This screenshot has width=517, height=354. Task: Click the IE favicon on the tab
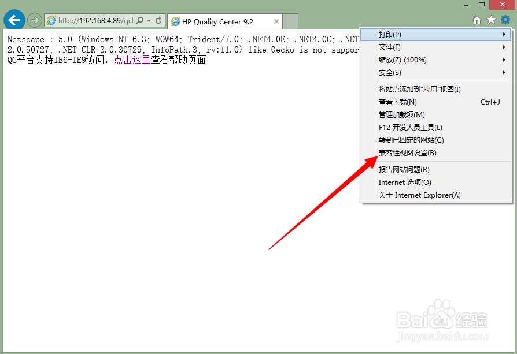pos(175,22)
